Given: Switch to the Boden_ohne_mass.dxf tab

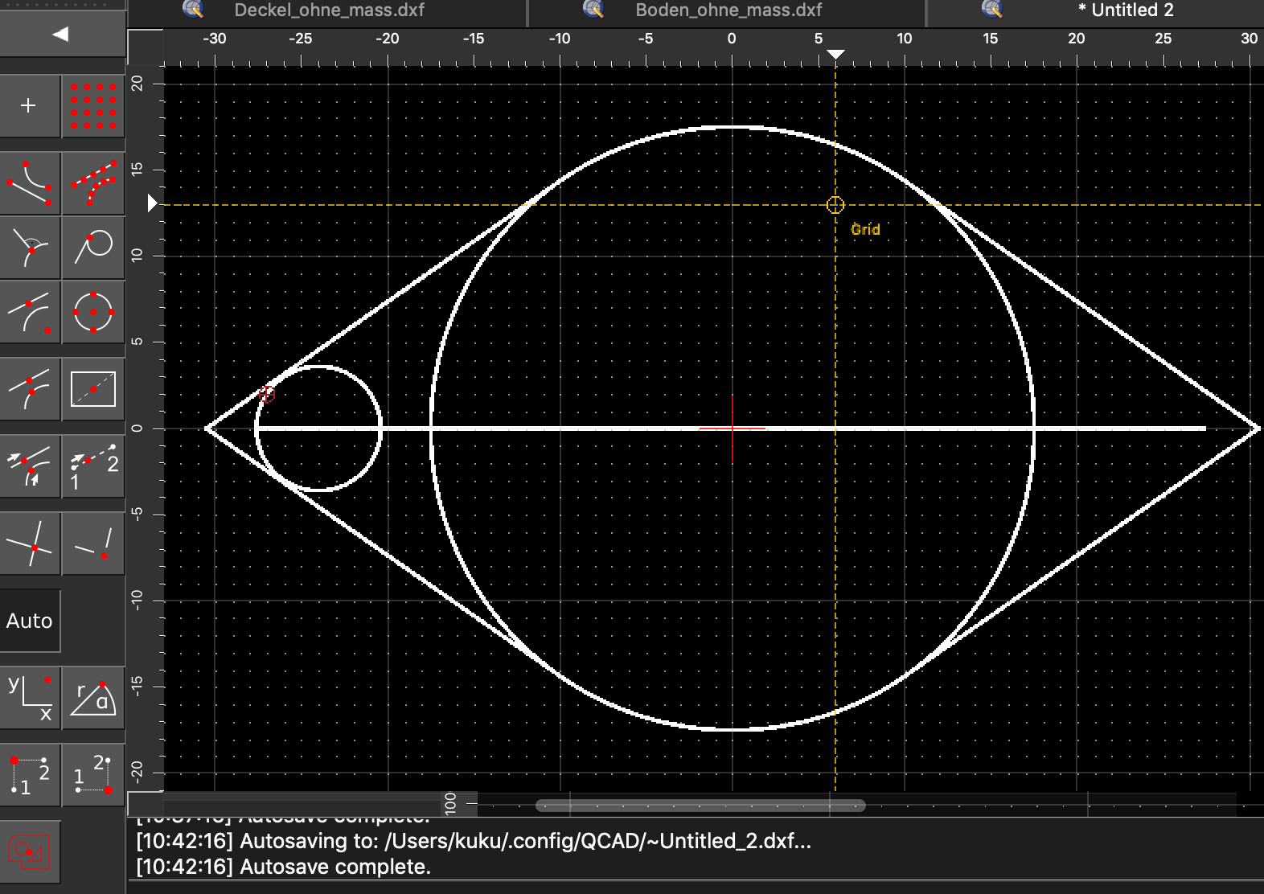Looking at the screenshot, I should tap(728, 10).
